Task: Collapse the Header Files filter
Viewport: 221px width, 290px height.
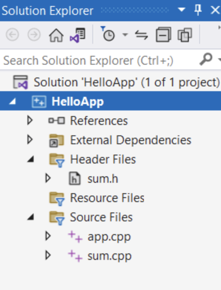Action: [x=31, y=159]
